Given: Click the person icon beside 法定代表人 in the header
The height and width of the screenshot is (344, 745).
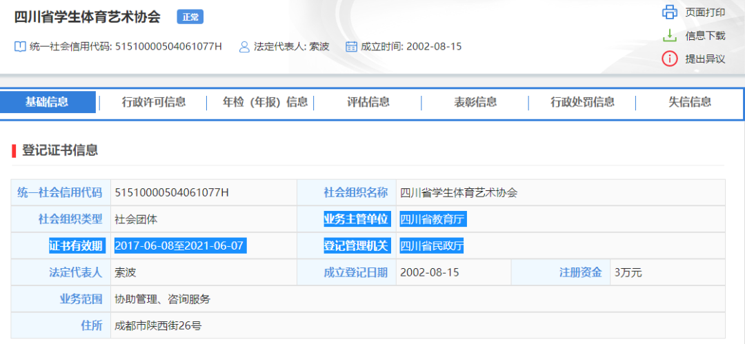Looking at the screenshot, I should (244, 47).
